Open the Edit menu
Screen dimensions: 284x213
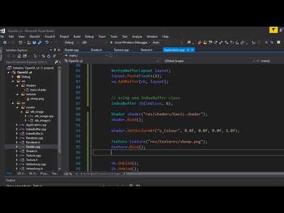point(11,37)
